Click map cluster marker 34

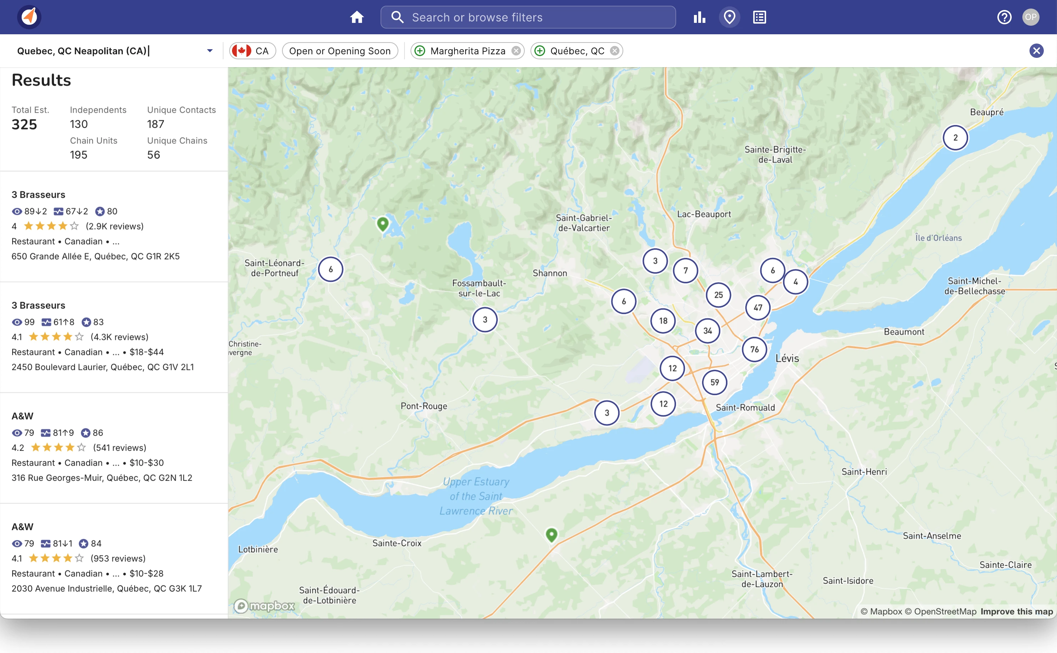click(x=707, y=331)
